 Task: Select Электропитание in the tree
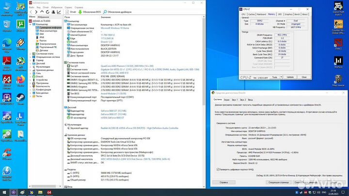click(x=48, y=44)
